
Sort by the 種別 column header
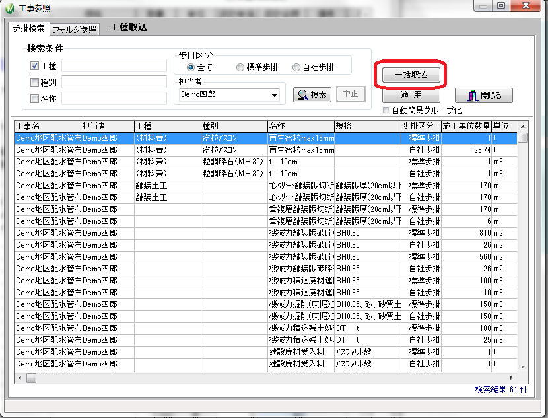[x=234, y=126]
